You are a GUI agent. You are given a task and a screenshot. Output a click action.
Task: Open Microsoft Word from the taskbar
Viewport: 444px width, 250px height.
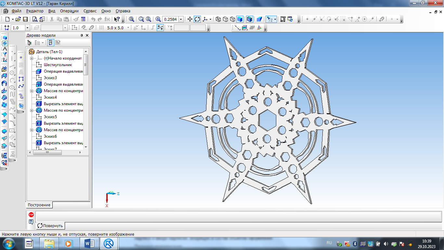point(89,243)
